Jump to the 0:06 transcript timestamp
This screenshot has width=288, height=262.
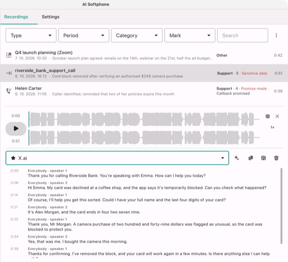(x=14, y=183)
